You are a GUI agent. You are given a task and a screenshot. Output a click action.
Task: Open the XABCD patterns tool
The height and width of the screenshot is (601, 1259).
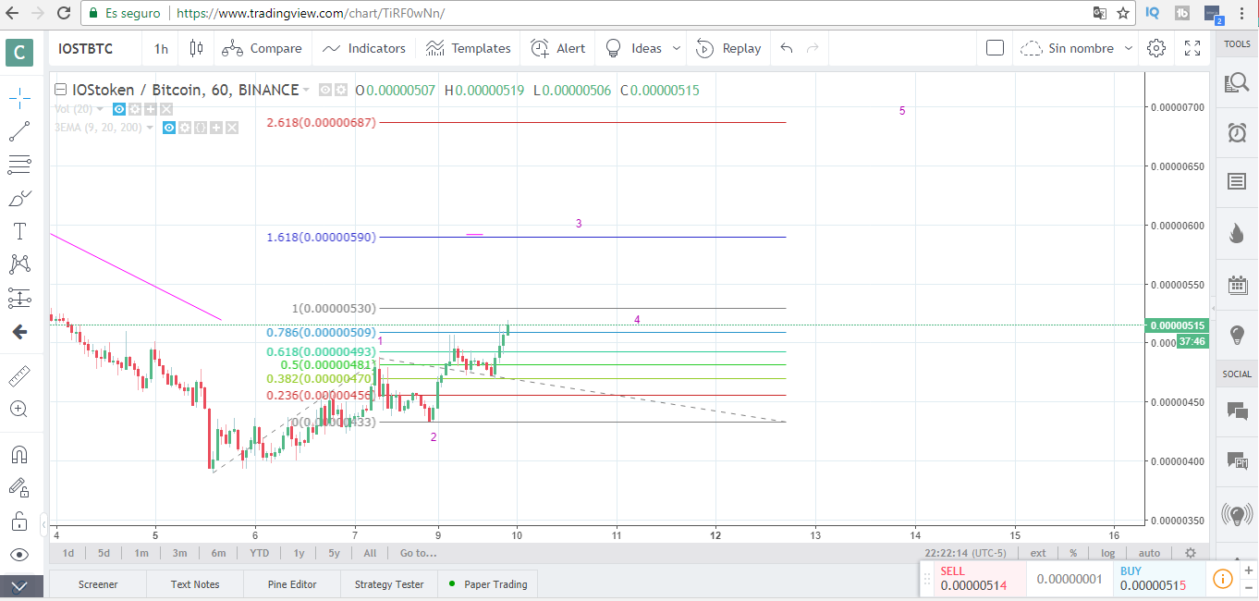[19, 264]
